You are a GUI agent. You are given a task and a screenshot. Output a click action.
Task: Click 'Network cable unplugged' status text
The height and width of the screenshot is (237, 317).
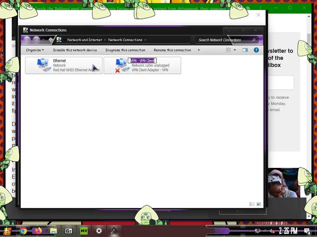pos(150,65)
